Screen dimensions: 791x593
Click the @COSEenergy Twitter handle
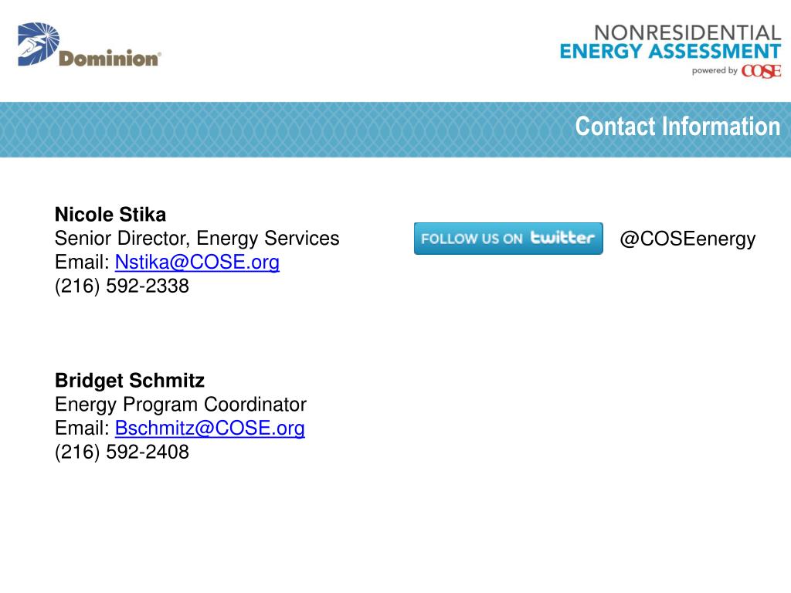tap(687, 239)
